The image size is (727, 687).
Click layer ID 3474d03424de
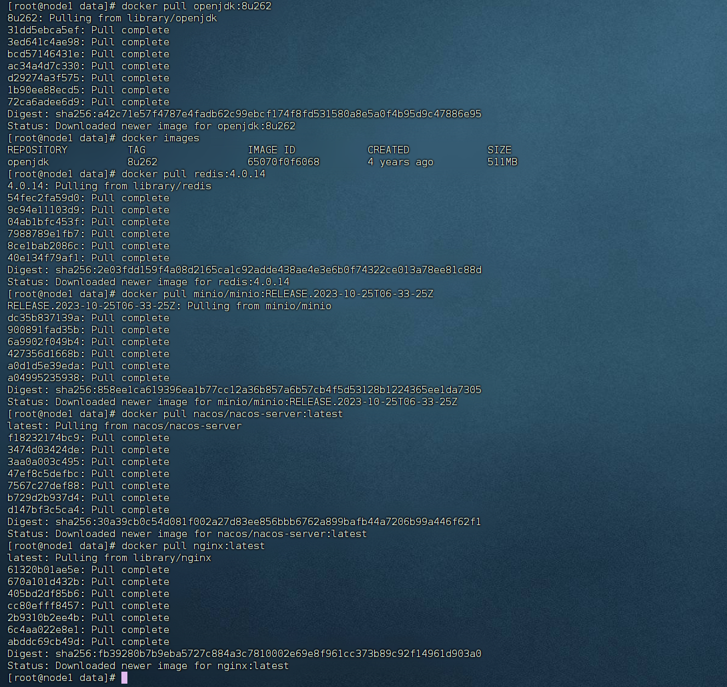(x=43, y=450)
